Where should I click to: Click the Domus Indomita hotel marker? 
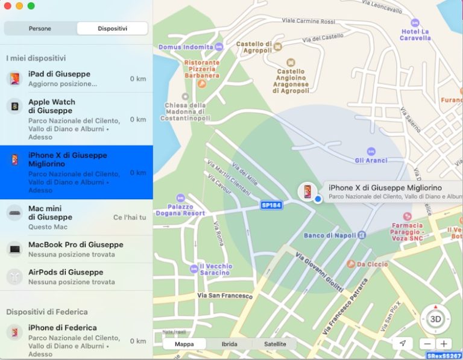coord(219,46)
